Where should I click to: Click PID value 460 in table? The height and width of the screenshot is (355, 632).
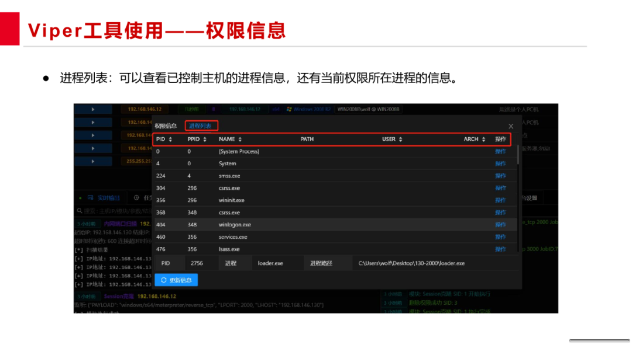(161, 237)
